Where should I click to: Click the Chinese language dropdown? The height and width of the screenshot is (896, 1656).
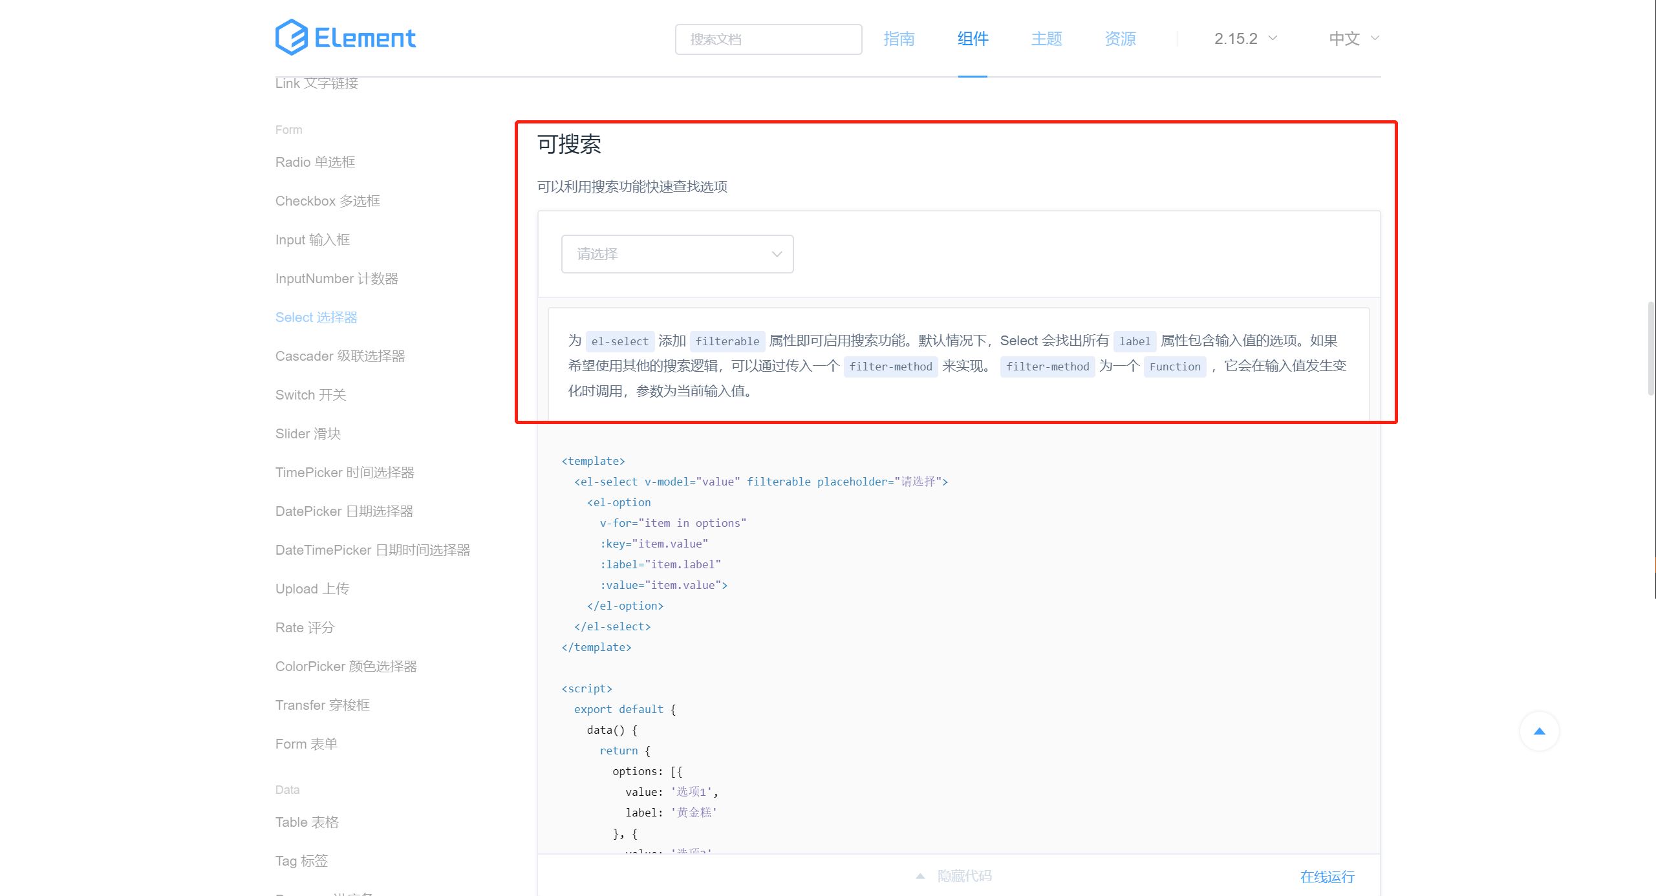coord(1350,39)
